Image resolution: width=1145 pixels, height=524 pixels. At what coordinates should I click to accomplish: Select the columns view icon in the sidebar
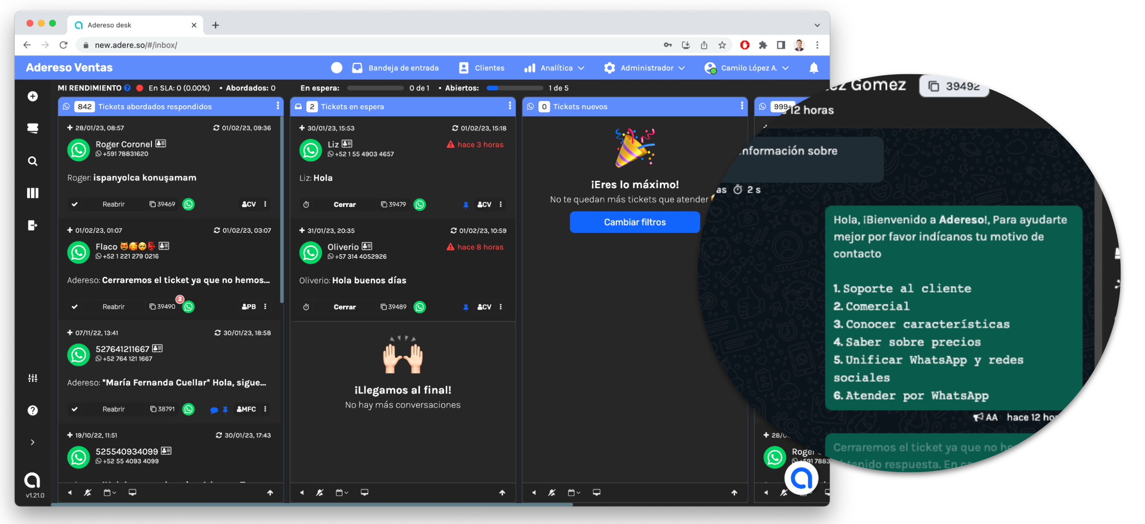coord(32,193)
